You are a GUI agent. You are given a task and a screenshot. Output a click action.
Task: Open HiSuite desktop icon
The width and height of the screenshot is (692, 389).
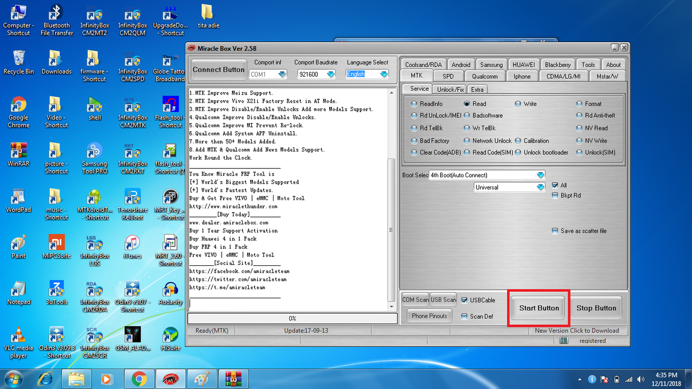170,339
